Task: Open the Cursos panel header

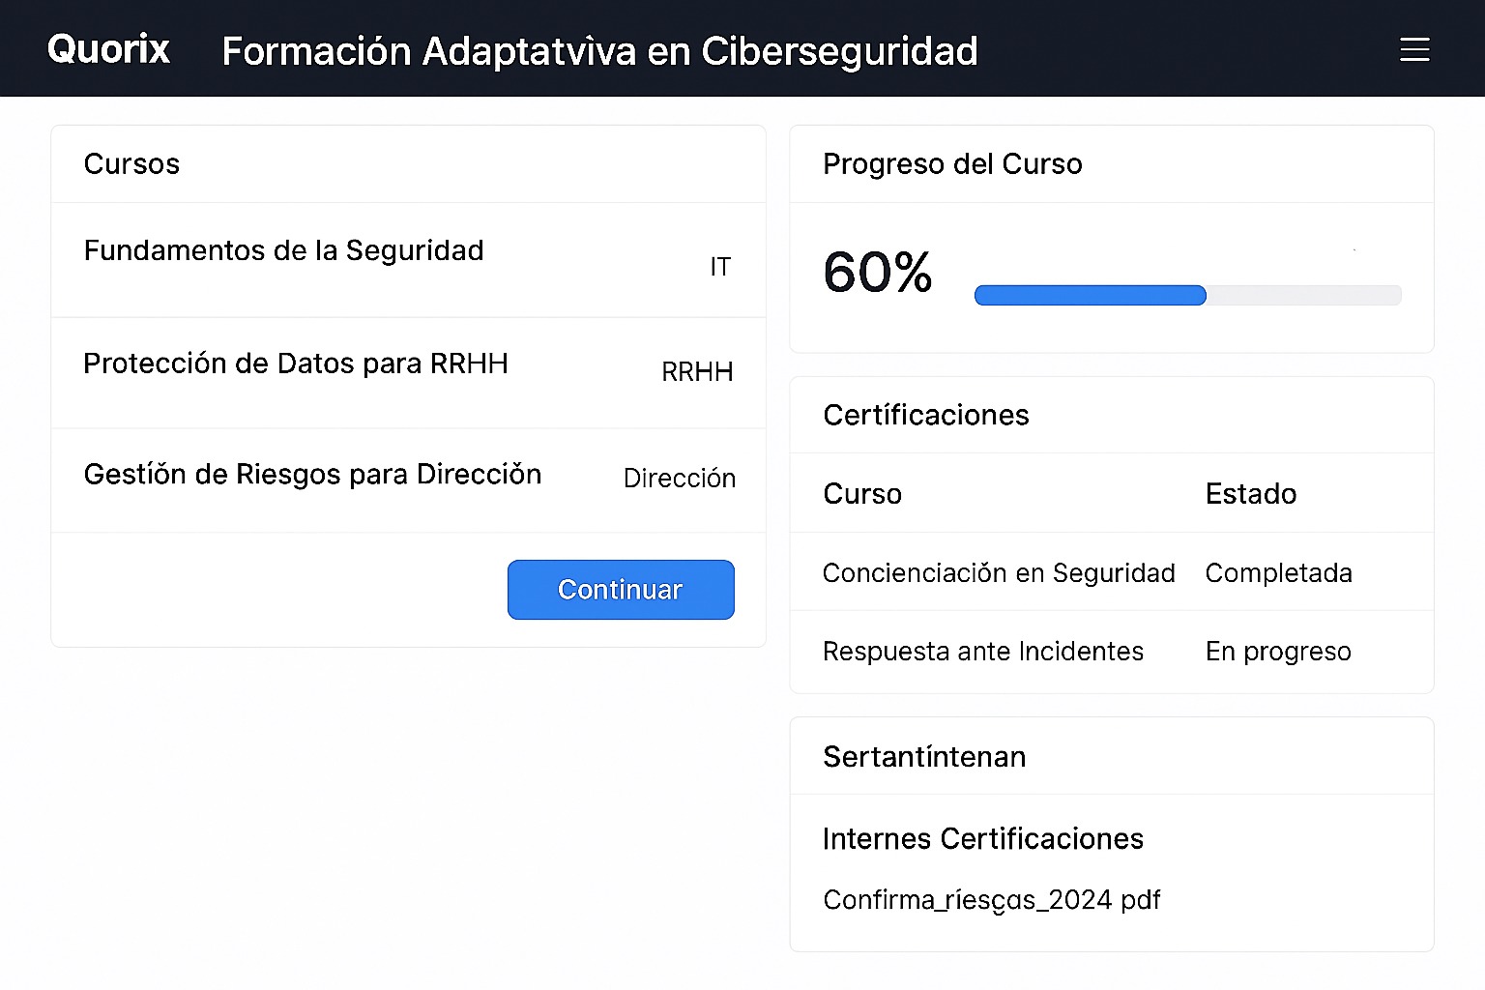Action: tap(131, 163)
